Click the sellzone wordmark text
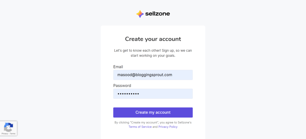The width and height of the screenshot is (306, 139). [x=157, y=14]
